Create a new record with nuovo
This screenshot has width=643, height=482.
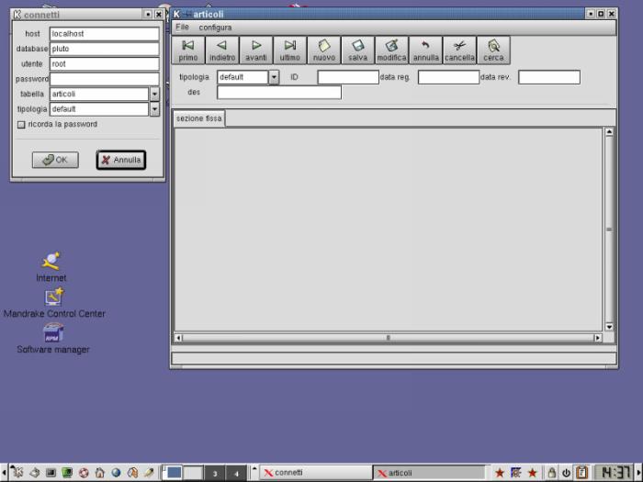click(324, 50)
